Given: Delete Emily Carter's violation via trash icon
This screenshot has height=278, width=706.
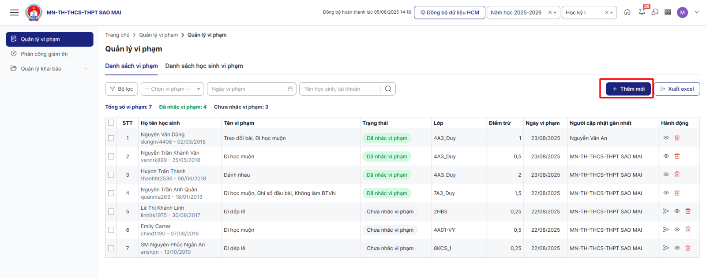Looking at the screenshot, I should [687, 230].
